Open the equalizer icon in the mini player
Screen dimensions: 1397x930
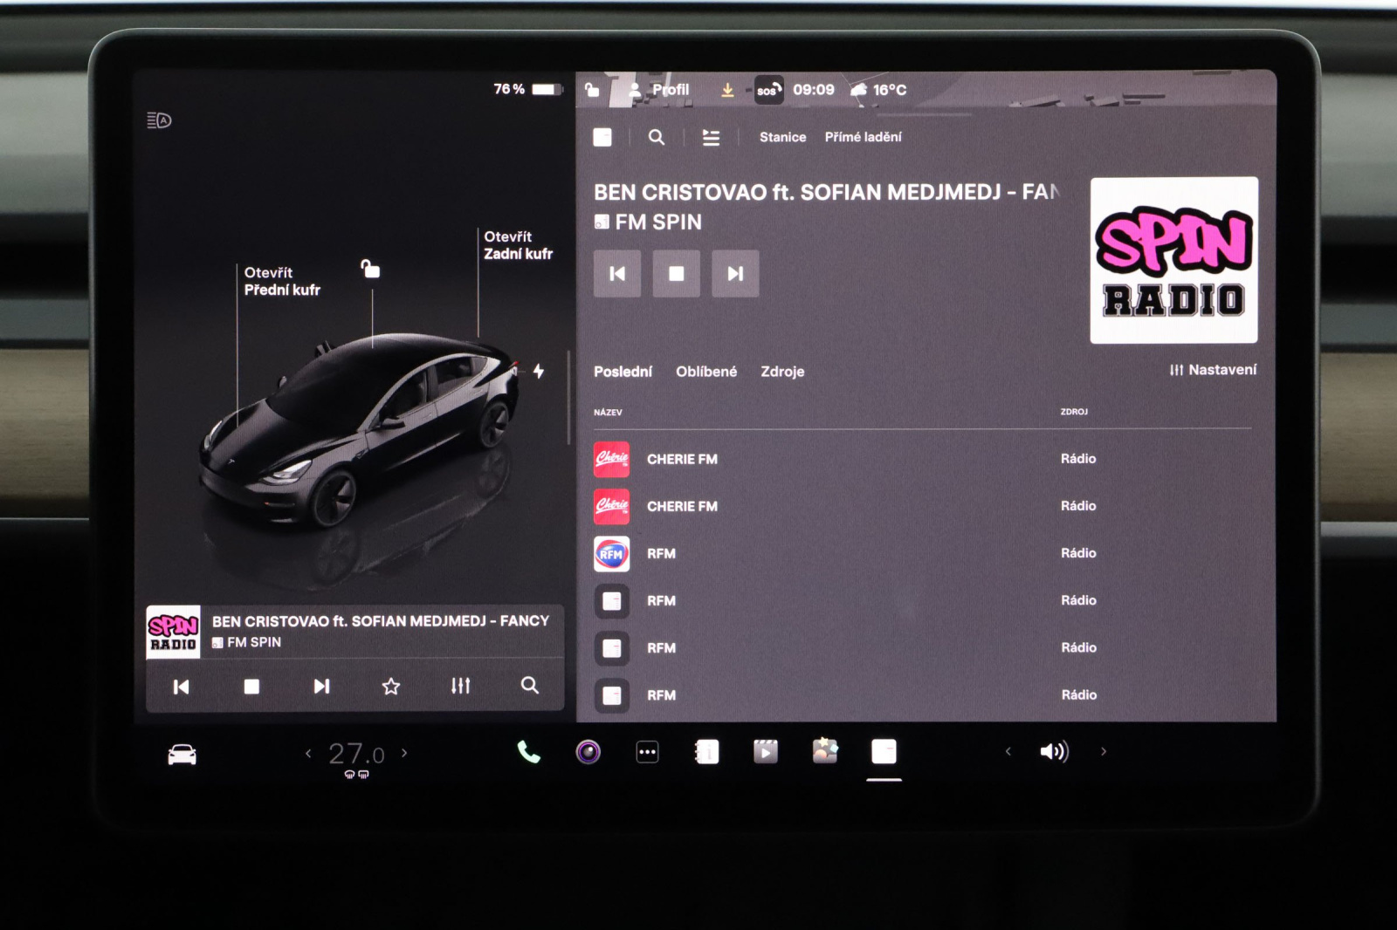click(460, 687)
